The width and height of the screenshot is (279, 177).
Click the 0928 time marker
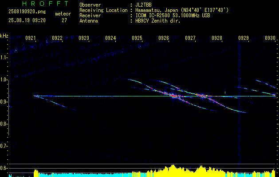point(217,38)
